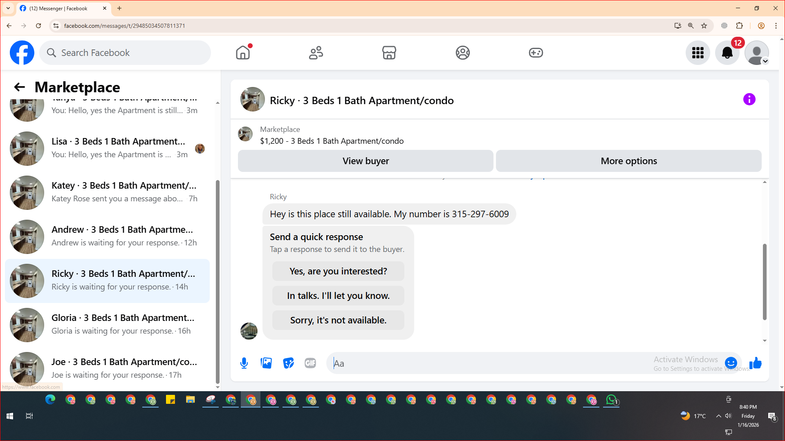Open the Marketplace tab in top navigation
The image size is (785, 441).
click(x=389, y=53)
